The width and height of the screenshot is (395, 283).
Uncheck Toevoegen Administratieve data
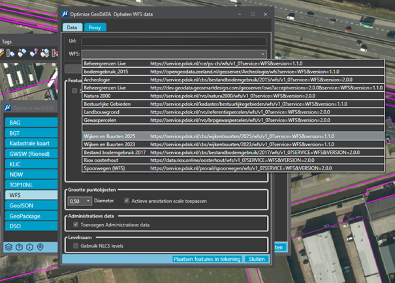[76, 224]
